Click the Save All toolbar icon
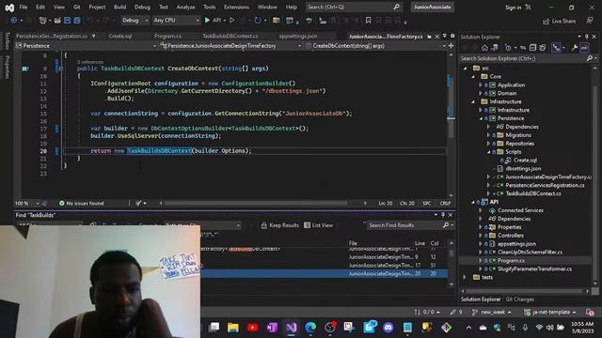Viewport: 602px width, 338px height. point(77,21)
